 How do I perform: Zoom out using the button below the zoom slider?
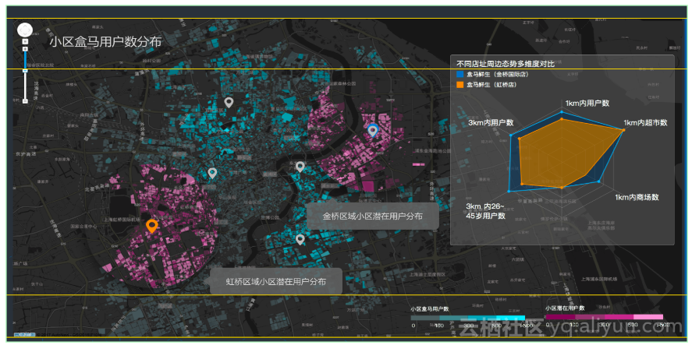pyautogui.click(x=25, y=101)
